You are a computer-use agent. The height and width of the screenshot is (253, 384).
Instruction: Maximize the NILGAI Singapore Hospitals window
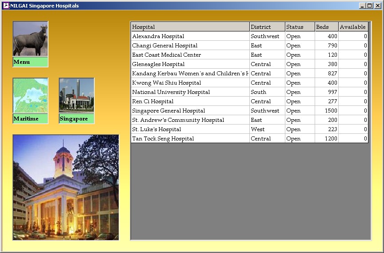[369, 6]
